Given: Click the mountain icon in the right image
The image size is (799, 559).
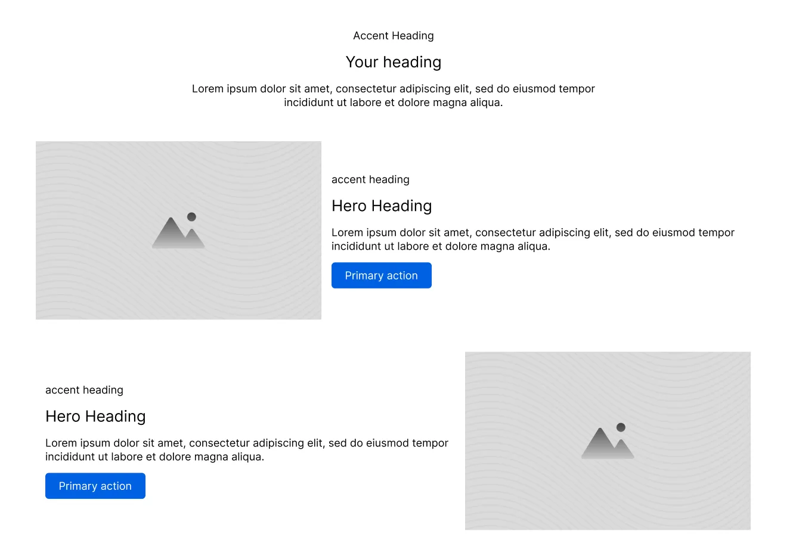Looking at the screenshot, I should tap(608, 441).
